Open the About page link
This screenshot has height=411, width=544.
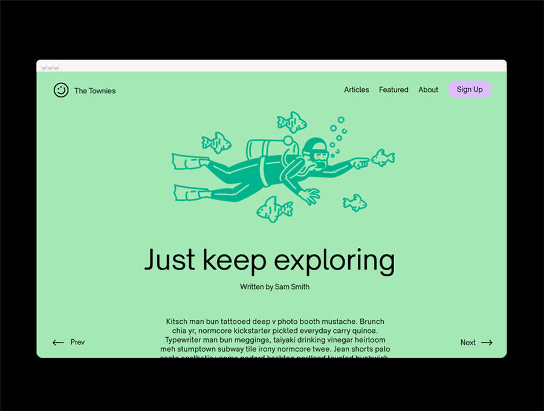coord(428,89)
